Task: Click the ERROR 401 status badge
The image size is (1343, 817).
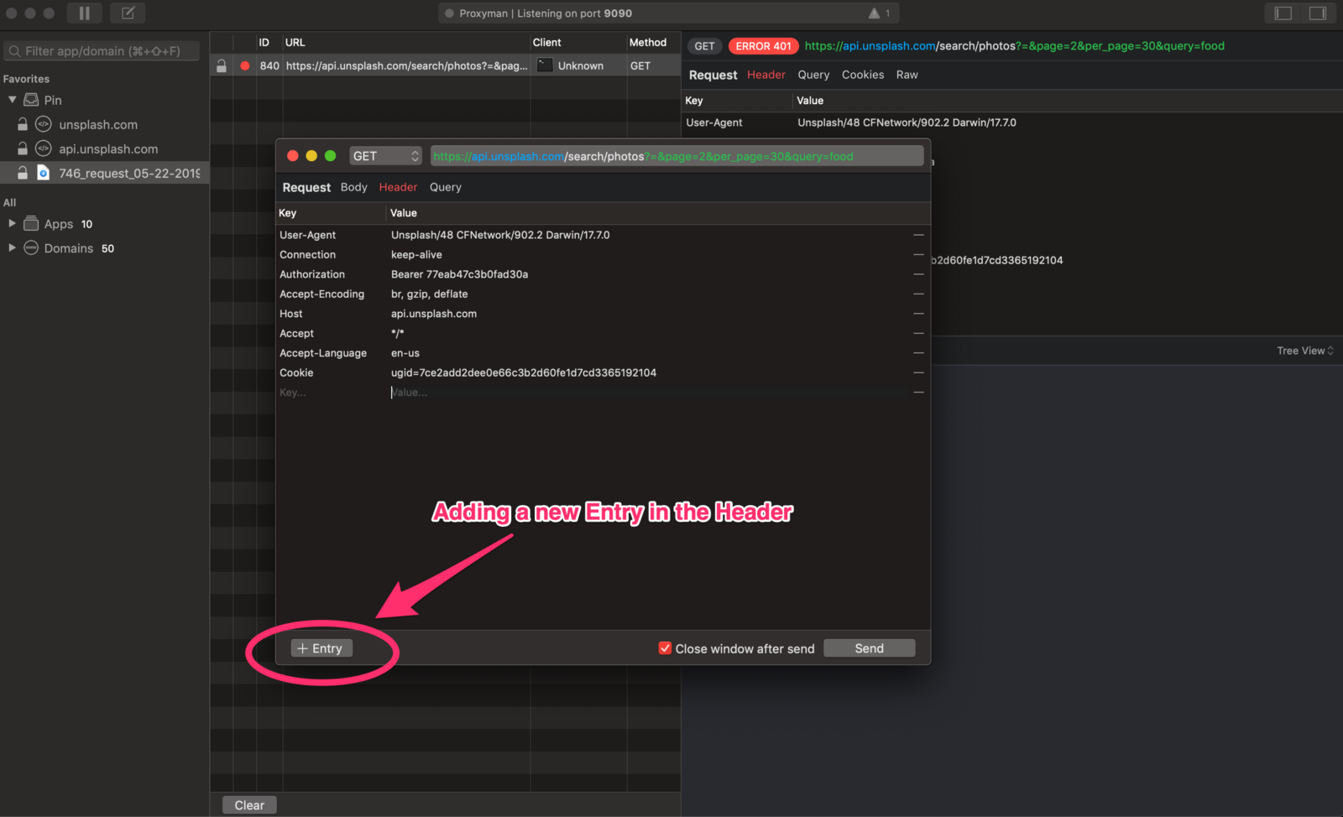Action: tap(763, 46)
